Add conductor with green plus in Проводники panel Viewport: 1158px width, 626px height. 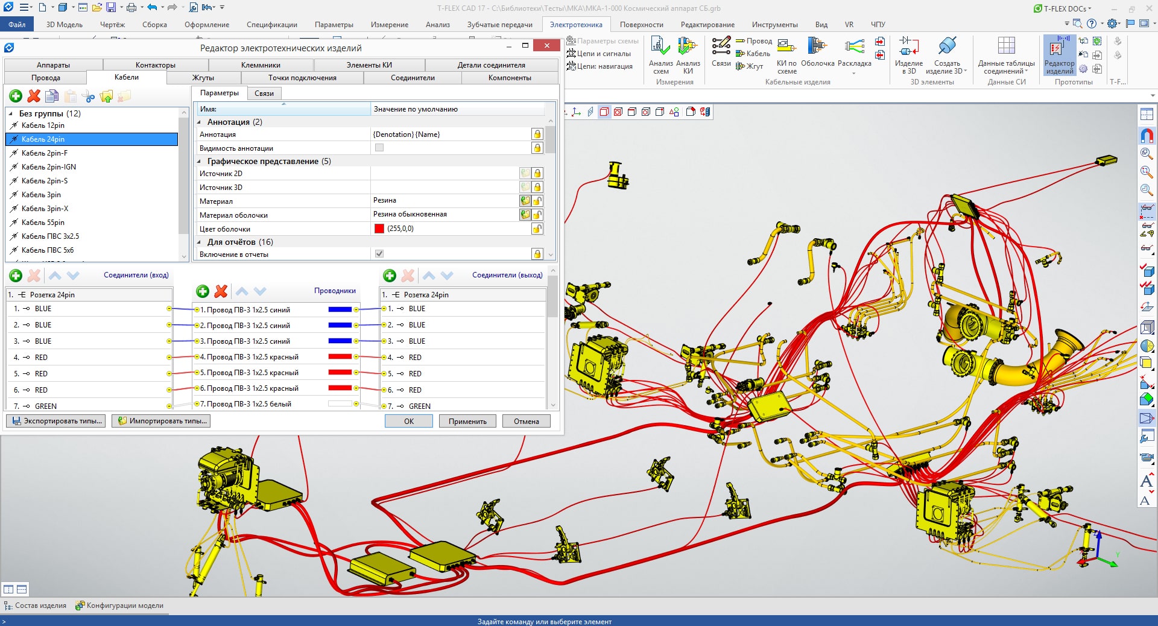tap(203, 291)
